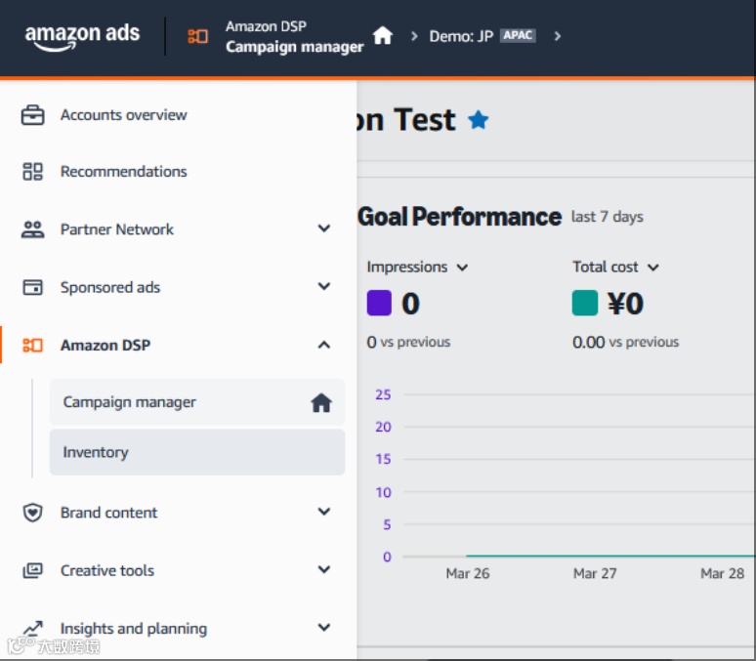
Task: Expand Creative tools chevron
Action: (324, 569)
